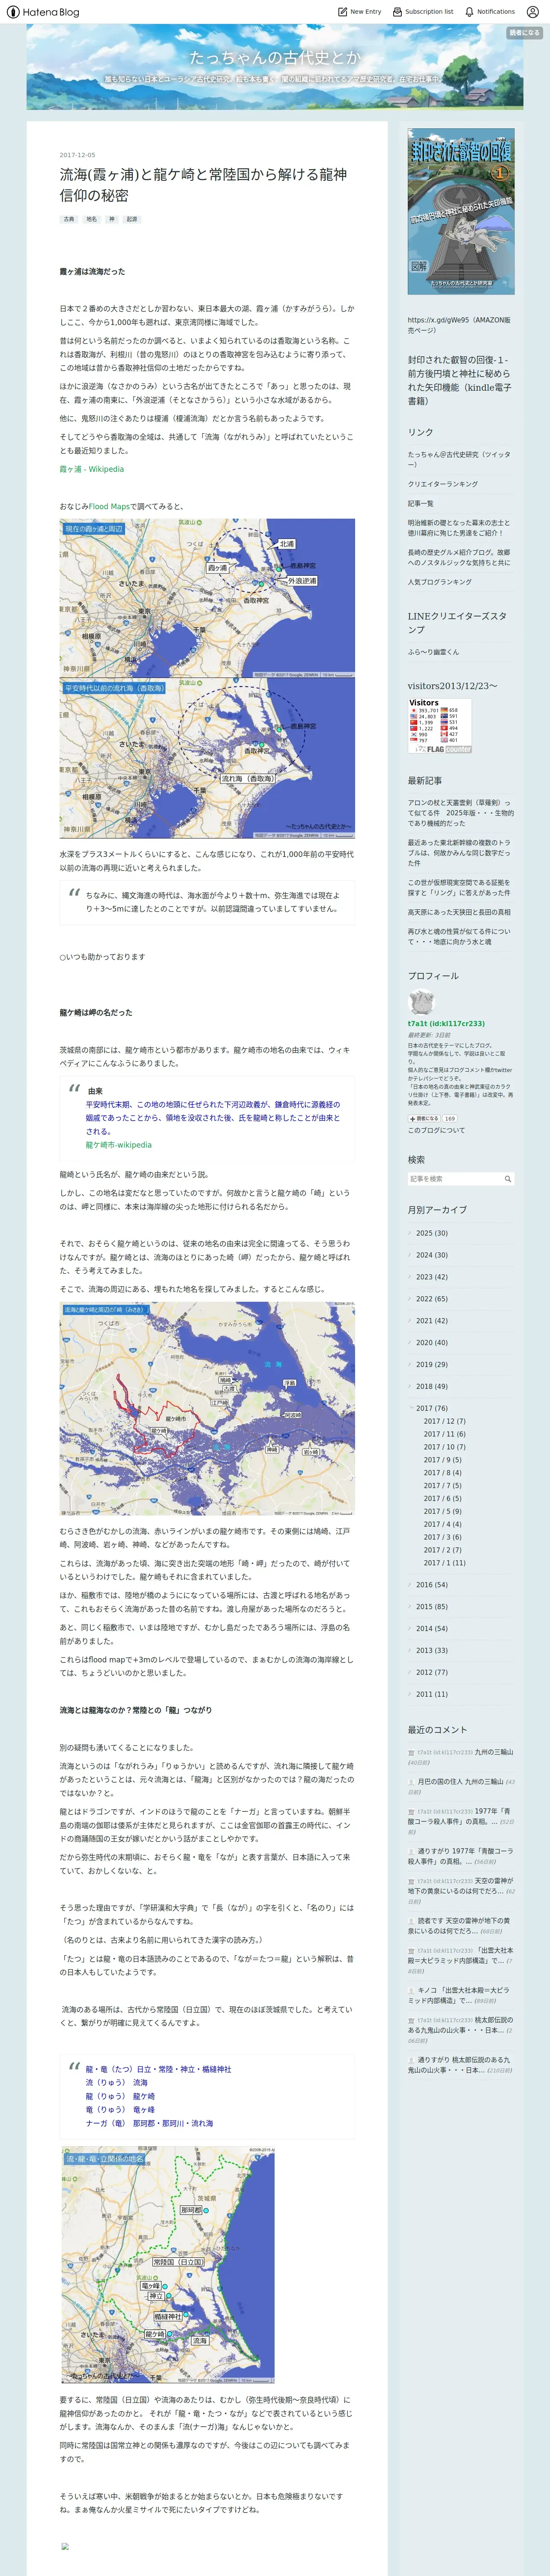Open recent post 再び水と魂の性質が似てる件について
This screenshot has width=550, height=2576.
[459, 937]
